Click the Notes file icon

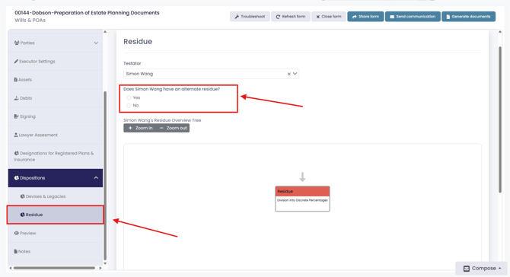[16, 251]
